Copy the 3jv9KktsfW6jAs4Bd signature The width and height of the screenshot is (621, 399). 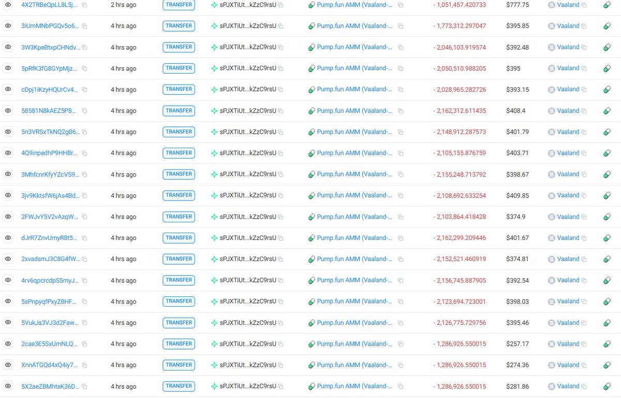coord(84,196)
